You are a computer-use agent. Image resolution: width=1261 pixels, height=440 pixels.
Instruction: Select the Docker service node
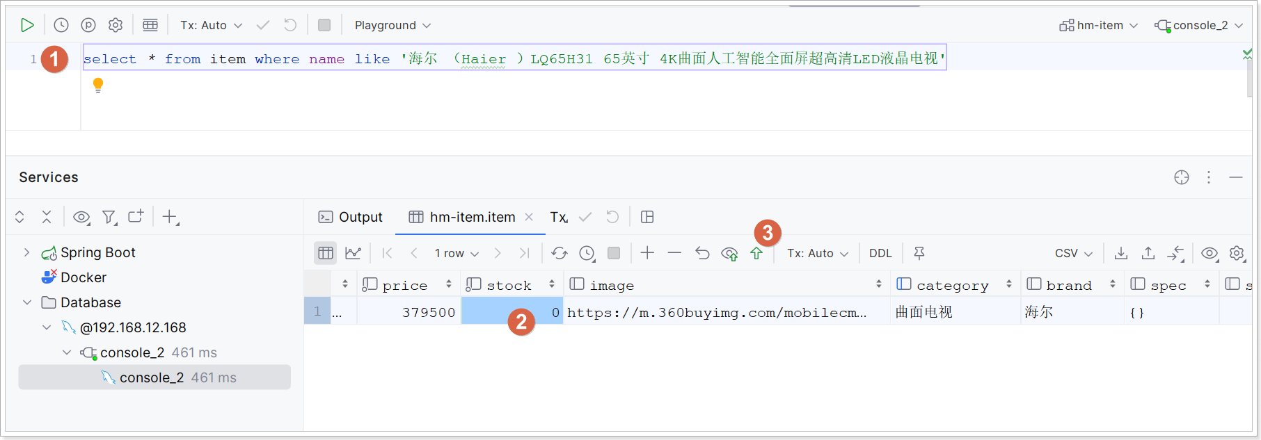(74, 277)
